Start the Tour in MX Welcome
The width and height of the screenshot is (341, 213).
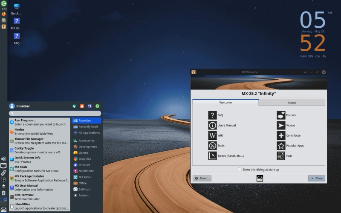284,156
